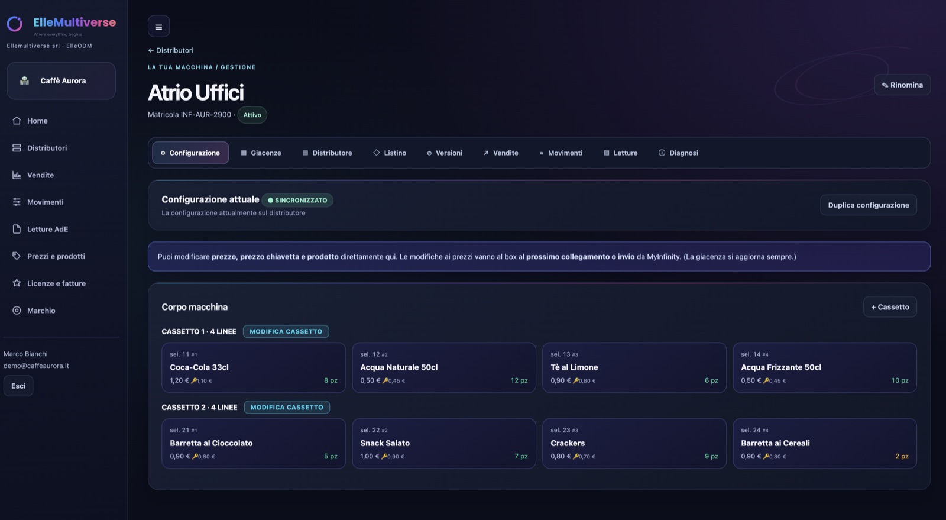Click Modifica Cassetto for Cassetto 1
The image size is (946, 520).
pos(286,332)
